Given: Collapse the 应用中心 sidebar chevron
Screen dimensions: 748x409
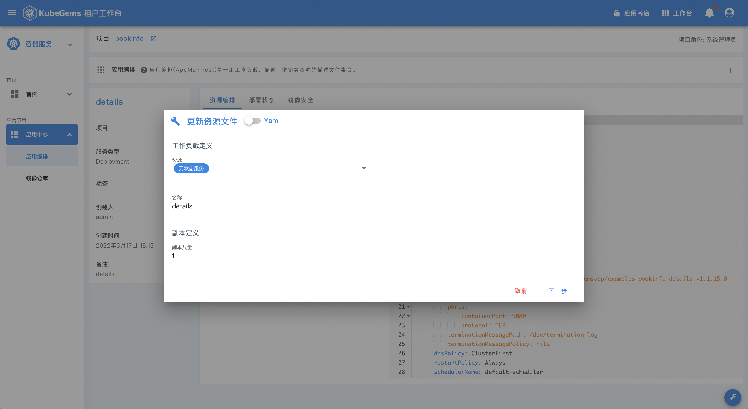Looking at the screenshot, I should pyautogui.click(x=69, y=135).
